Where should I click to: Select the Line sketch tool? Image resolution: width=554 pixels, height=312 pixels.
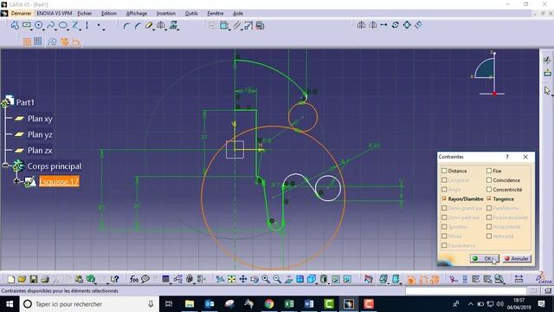(x=75, y=25)
